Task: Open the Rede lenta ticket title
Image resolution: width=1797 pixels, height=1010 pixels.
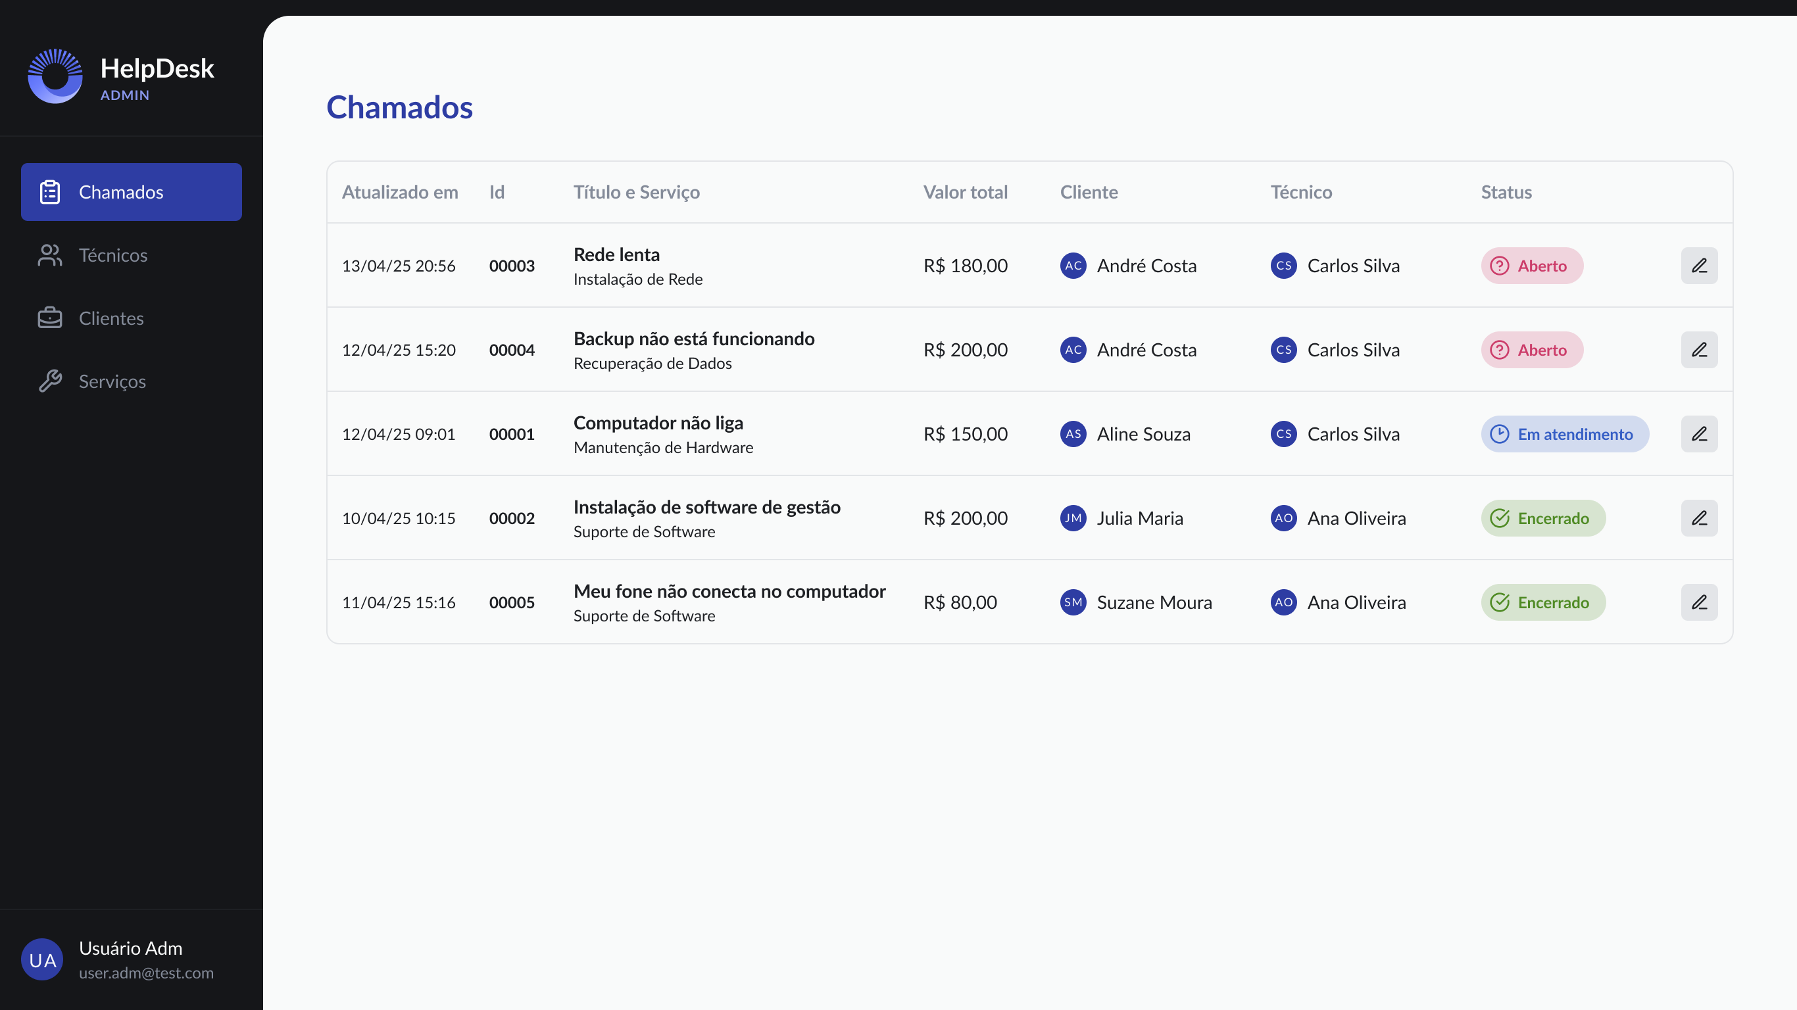Action: tap(616, 254)
